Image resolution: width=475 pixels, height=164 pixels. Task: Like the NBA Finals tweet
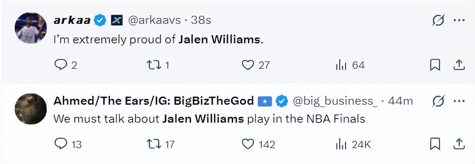pyautogui.click(x=248, y=144)
